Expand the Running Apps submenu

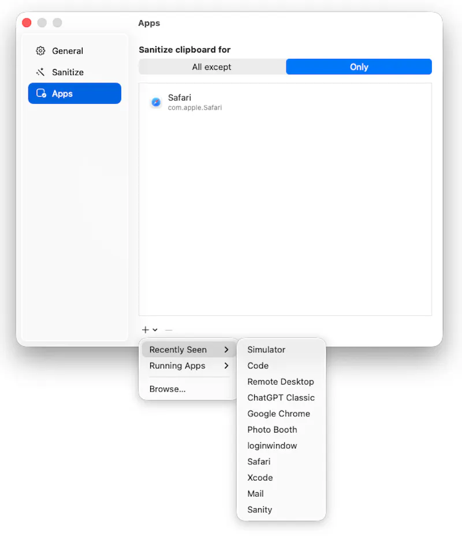click(x=189, y=366)
